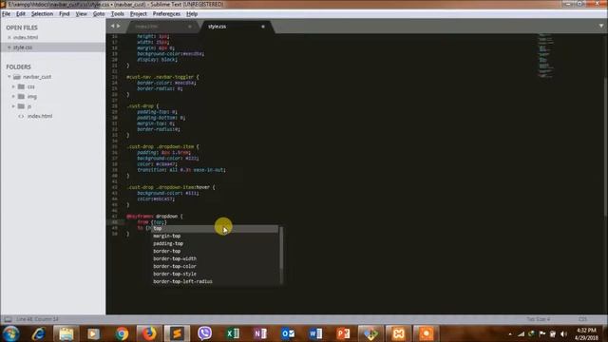Select index.html under Open Files
Screen dimensions: 608x342
26,38
